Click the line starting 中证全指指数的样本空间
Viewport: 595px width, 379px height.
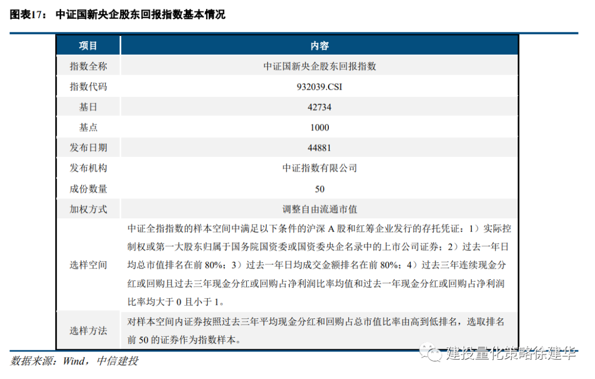coord(319,228)
